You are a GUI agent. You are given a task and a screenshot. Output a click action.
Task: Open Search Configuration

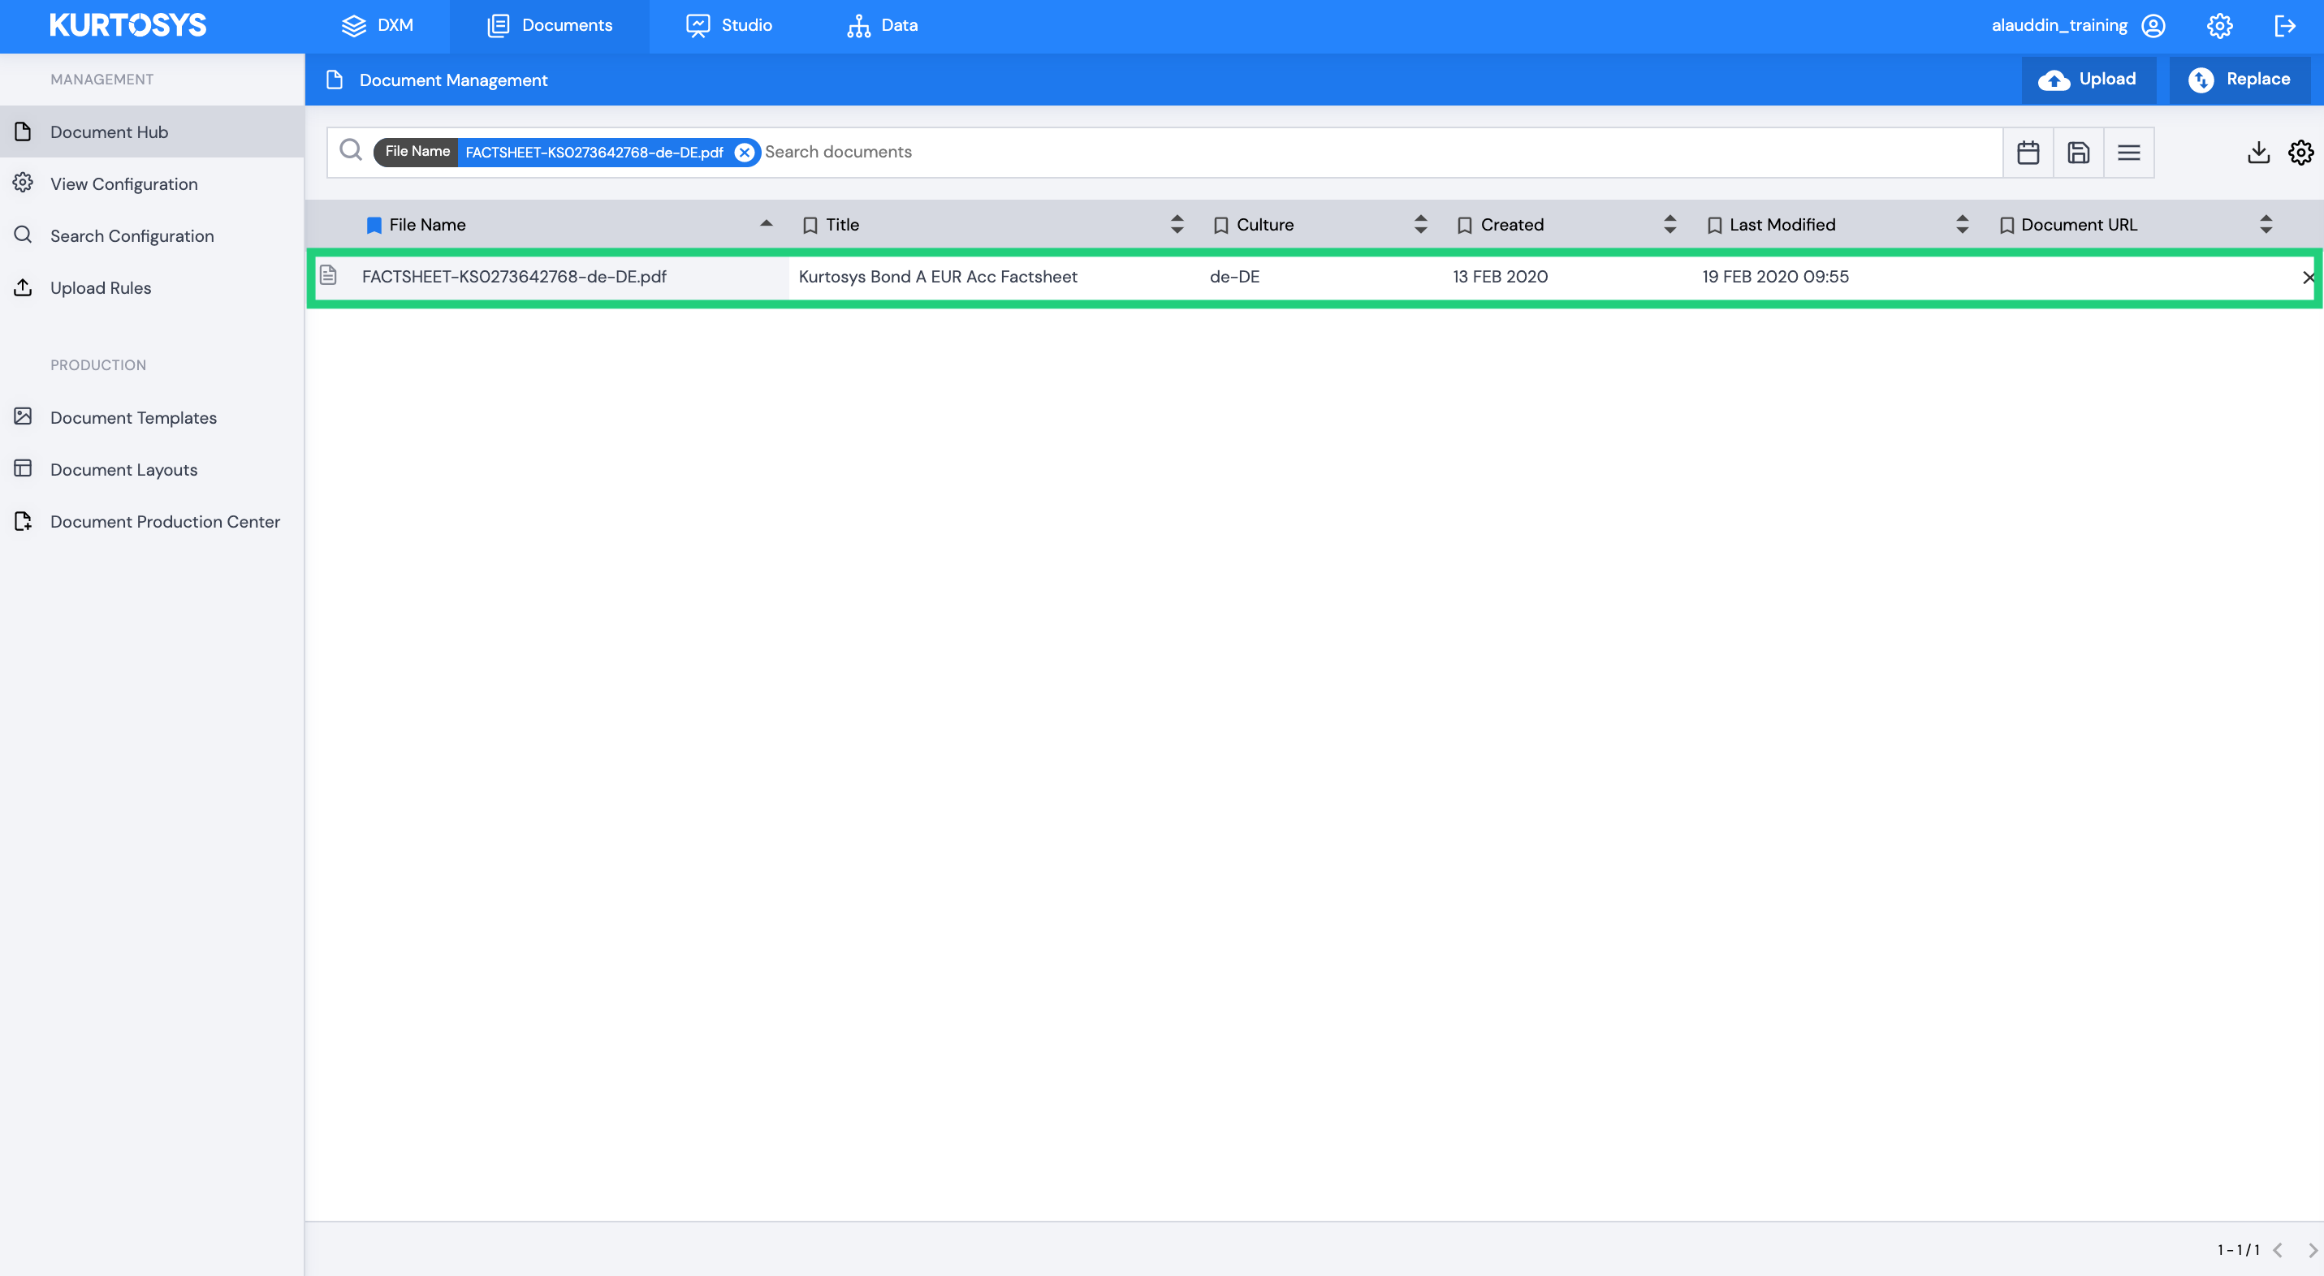coord(152,235)
